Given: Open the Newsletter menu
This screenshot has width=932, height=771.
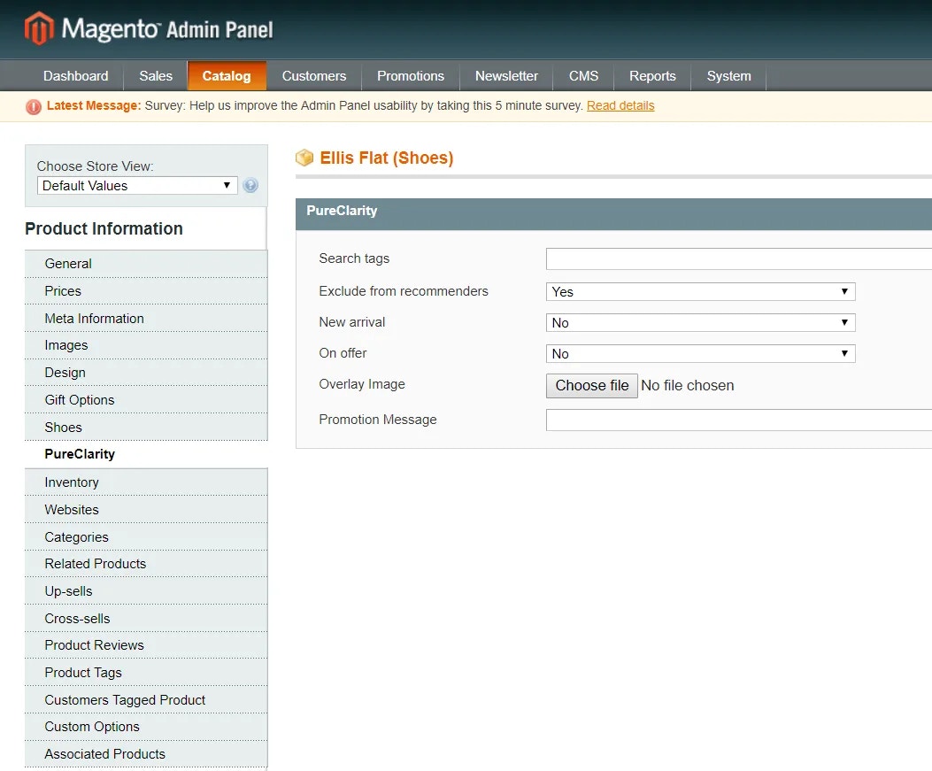Looking at the screenshot, I should pyautogui.click(x=506, y=76).
